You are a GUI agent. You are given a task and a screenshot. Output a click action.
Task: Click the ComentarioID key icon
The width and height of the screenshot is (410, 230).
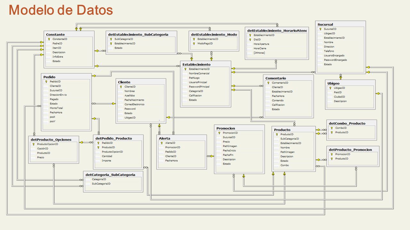268,83
